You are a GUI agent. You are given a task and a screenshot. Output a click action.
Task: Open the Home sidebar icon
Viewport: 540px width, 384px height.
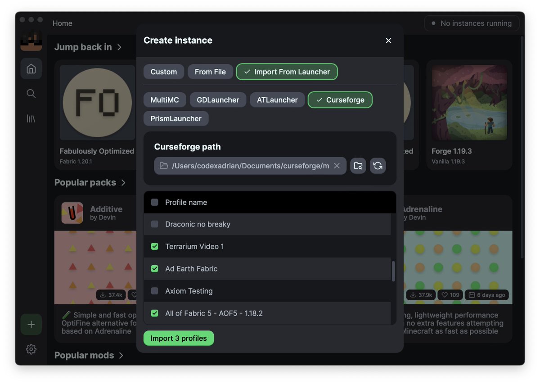pyautogui.click(x=31, y=69)
